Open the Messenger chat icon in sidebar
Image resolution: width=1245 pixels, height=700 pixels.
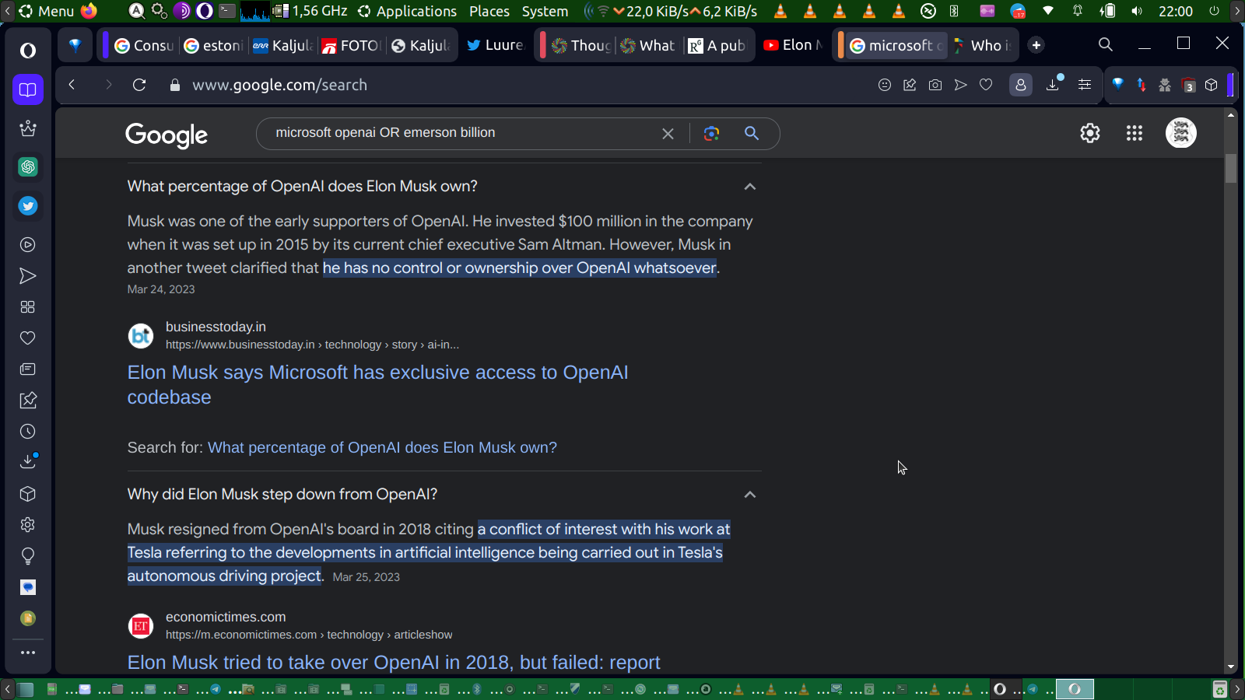point(28,587)
